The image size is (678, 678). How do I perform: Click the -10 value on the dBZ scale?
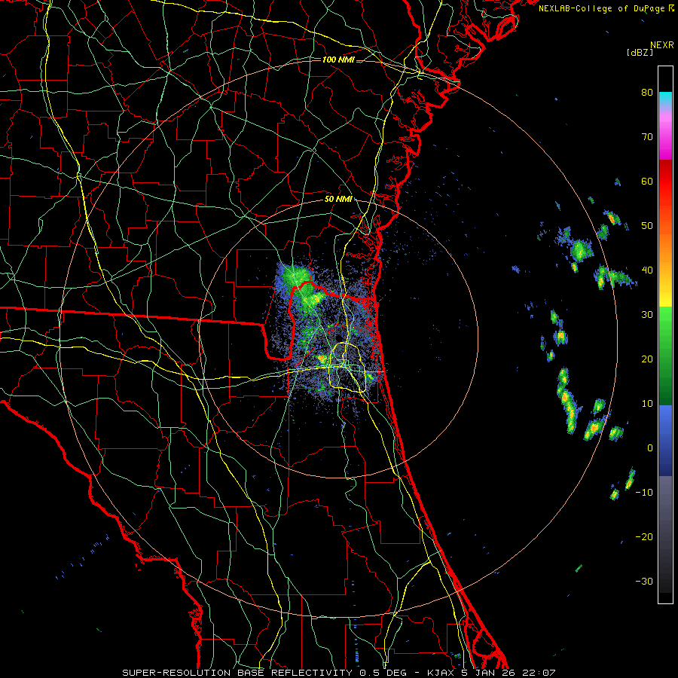click(x=644, y=493)
